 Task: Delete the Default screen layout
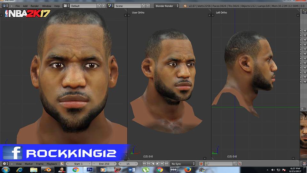(x=103, y=6)
